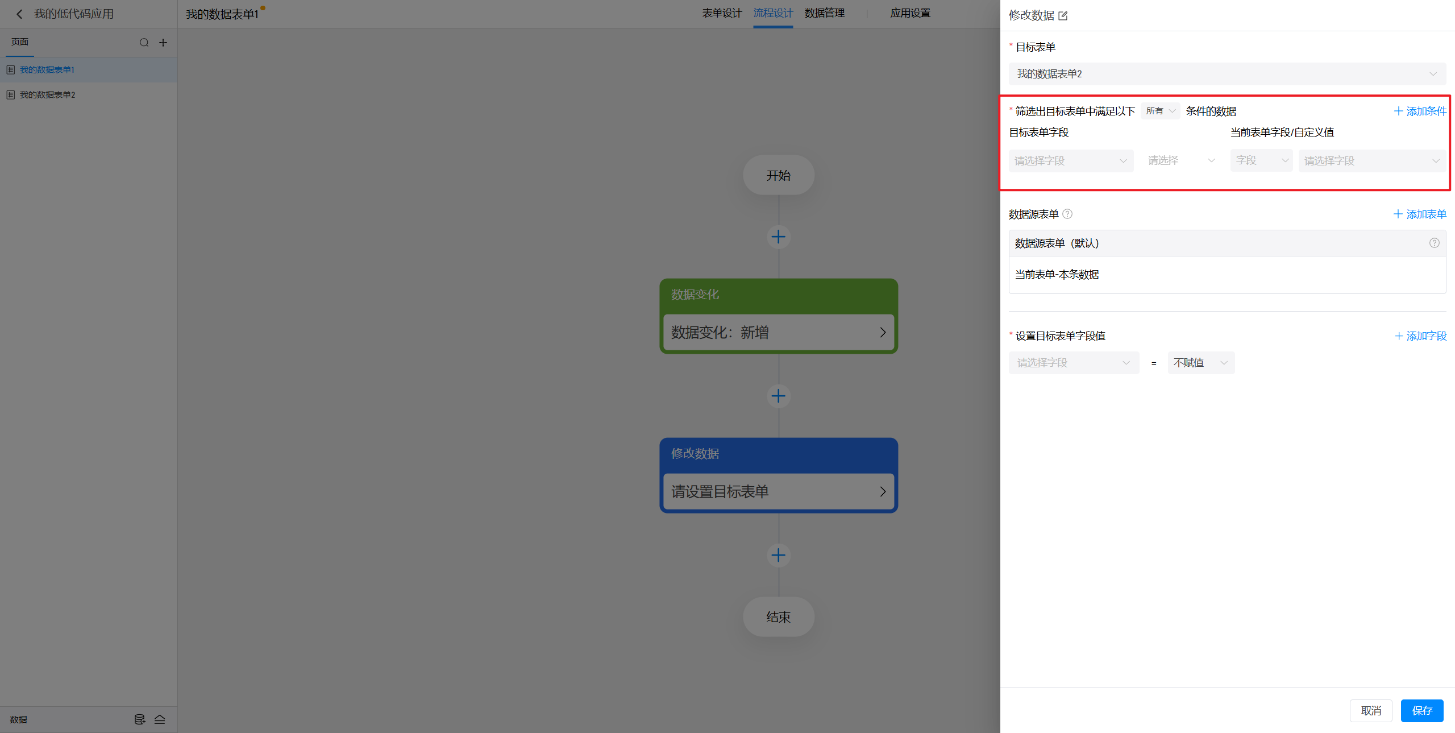Click the plus node above 结束
The width and height of the screenshot is (1455, 733).
pyautogui.click(x=778, y=555)
